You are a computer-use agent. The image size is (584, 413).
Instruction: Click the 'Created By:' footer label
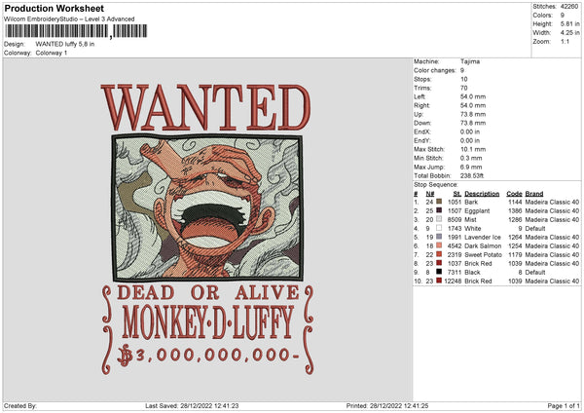[20, 405]
